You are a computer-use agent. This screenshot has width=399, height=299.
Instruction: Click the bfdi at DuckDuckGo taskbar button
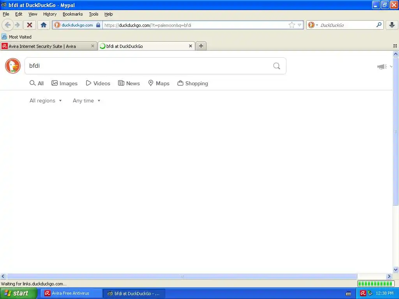(134, 293)
